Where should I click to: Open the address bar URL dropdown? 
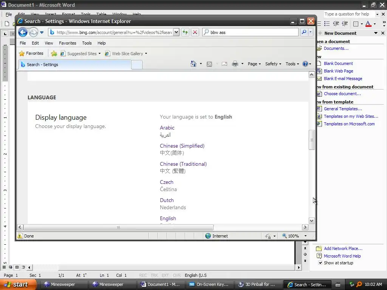click(x=176, y=32)
